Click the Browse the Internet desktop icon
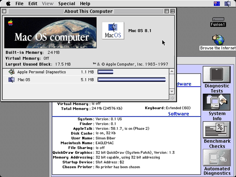 point(218,40)
